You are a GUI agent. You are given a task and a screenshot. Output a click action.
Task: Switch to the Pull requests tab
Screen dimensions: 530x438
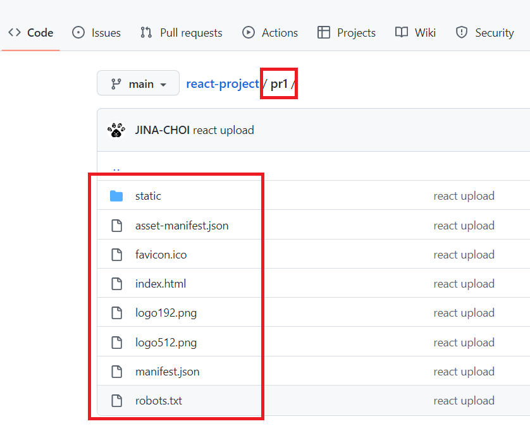(181, 33)
